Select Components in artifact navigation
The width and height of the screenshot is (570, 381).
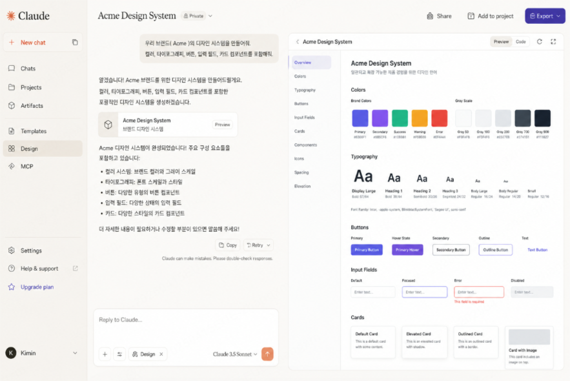[305, 145]
